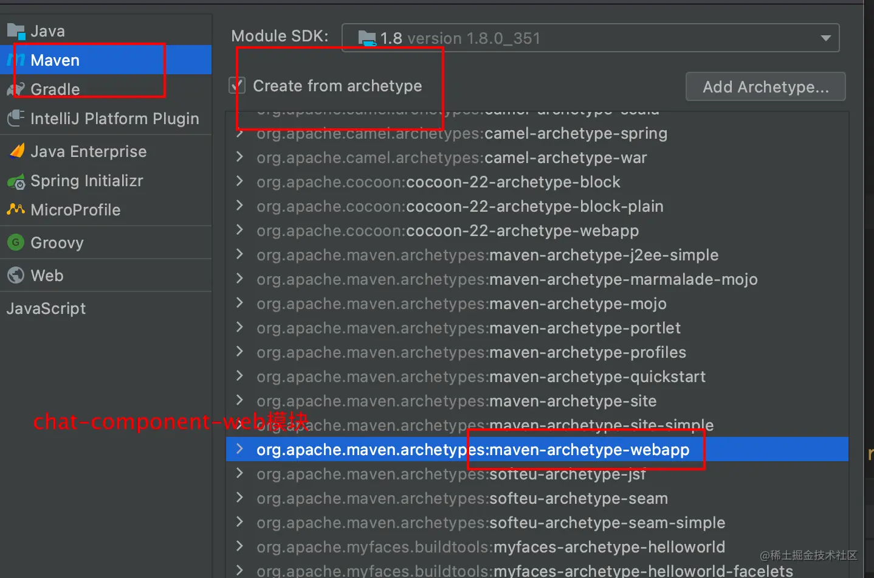Image resolution: width=874 pixels, height=578 pixels.
Task: Expand selected maven-archetype-webapp chevron
Action: (x=239, y=449)
